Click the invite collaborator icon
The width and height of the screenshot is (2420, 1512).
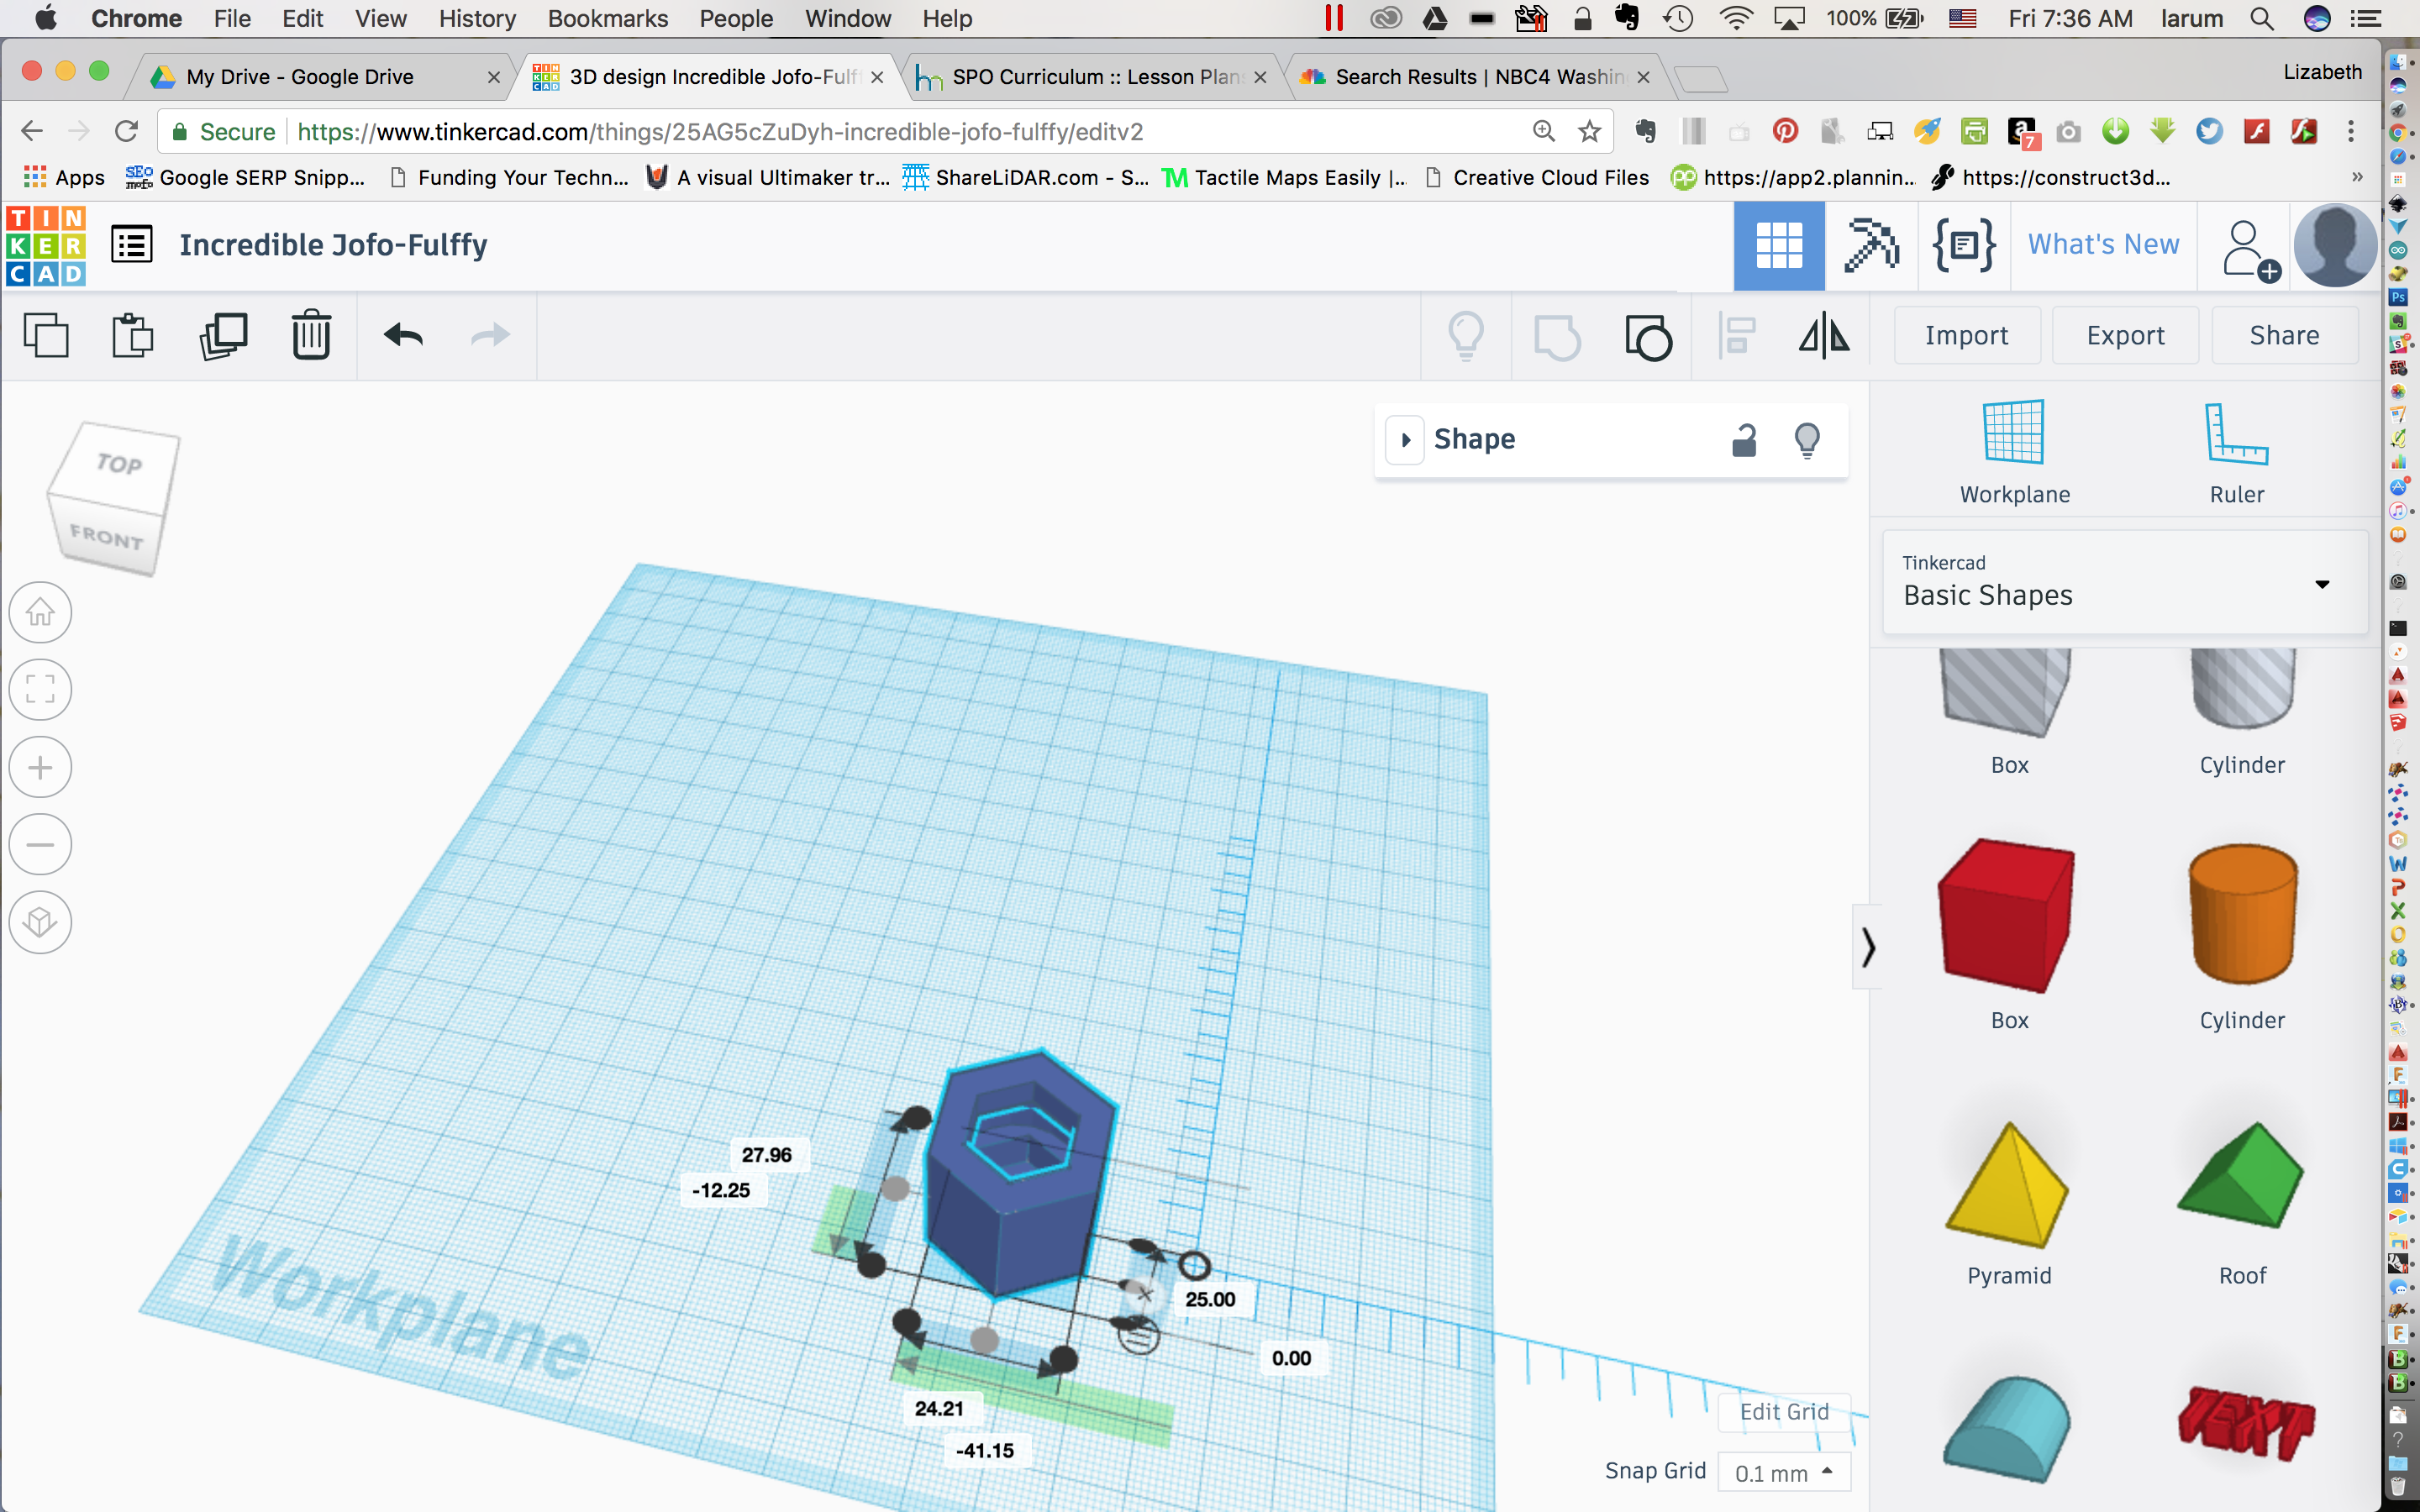click(x=2250, y=250)
